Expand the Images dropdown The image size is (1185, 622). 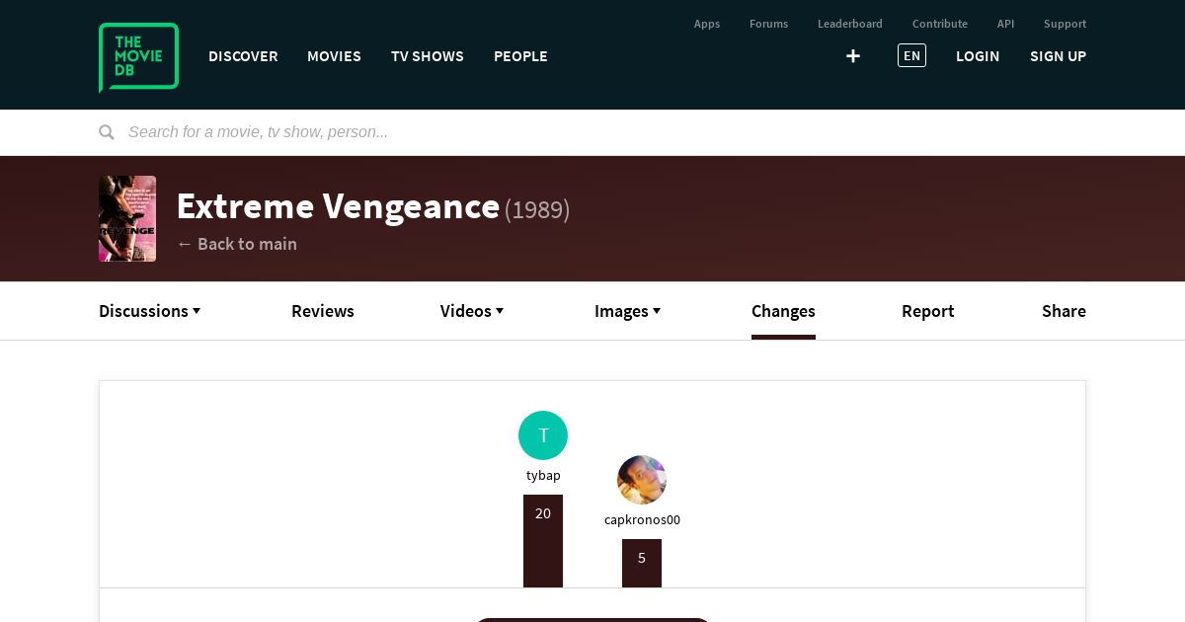pos(628,311)
